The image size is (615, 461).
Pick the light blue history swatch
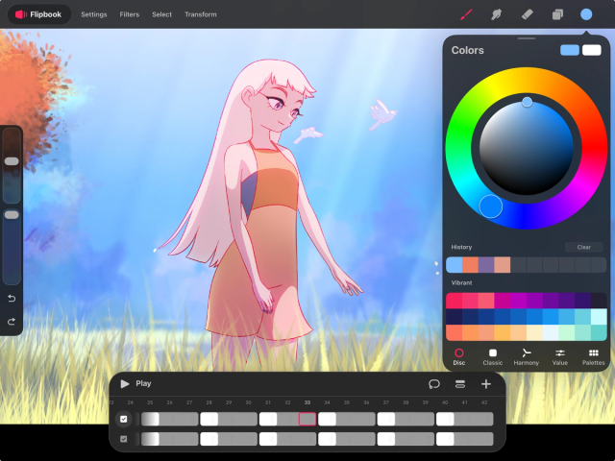tap(455, 265)
